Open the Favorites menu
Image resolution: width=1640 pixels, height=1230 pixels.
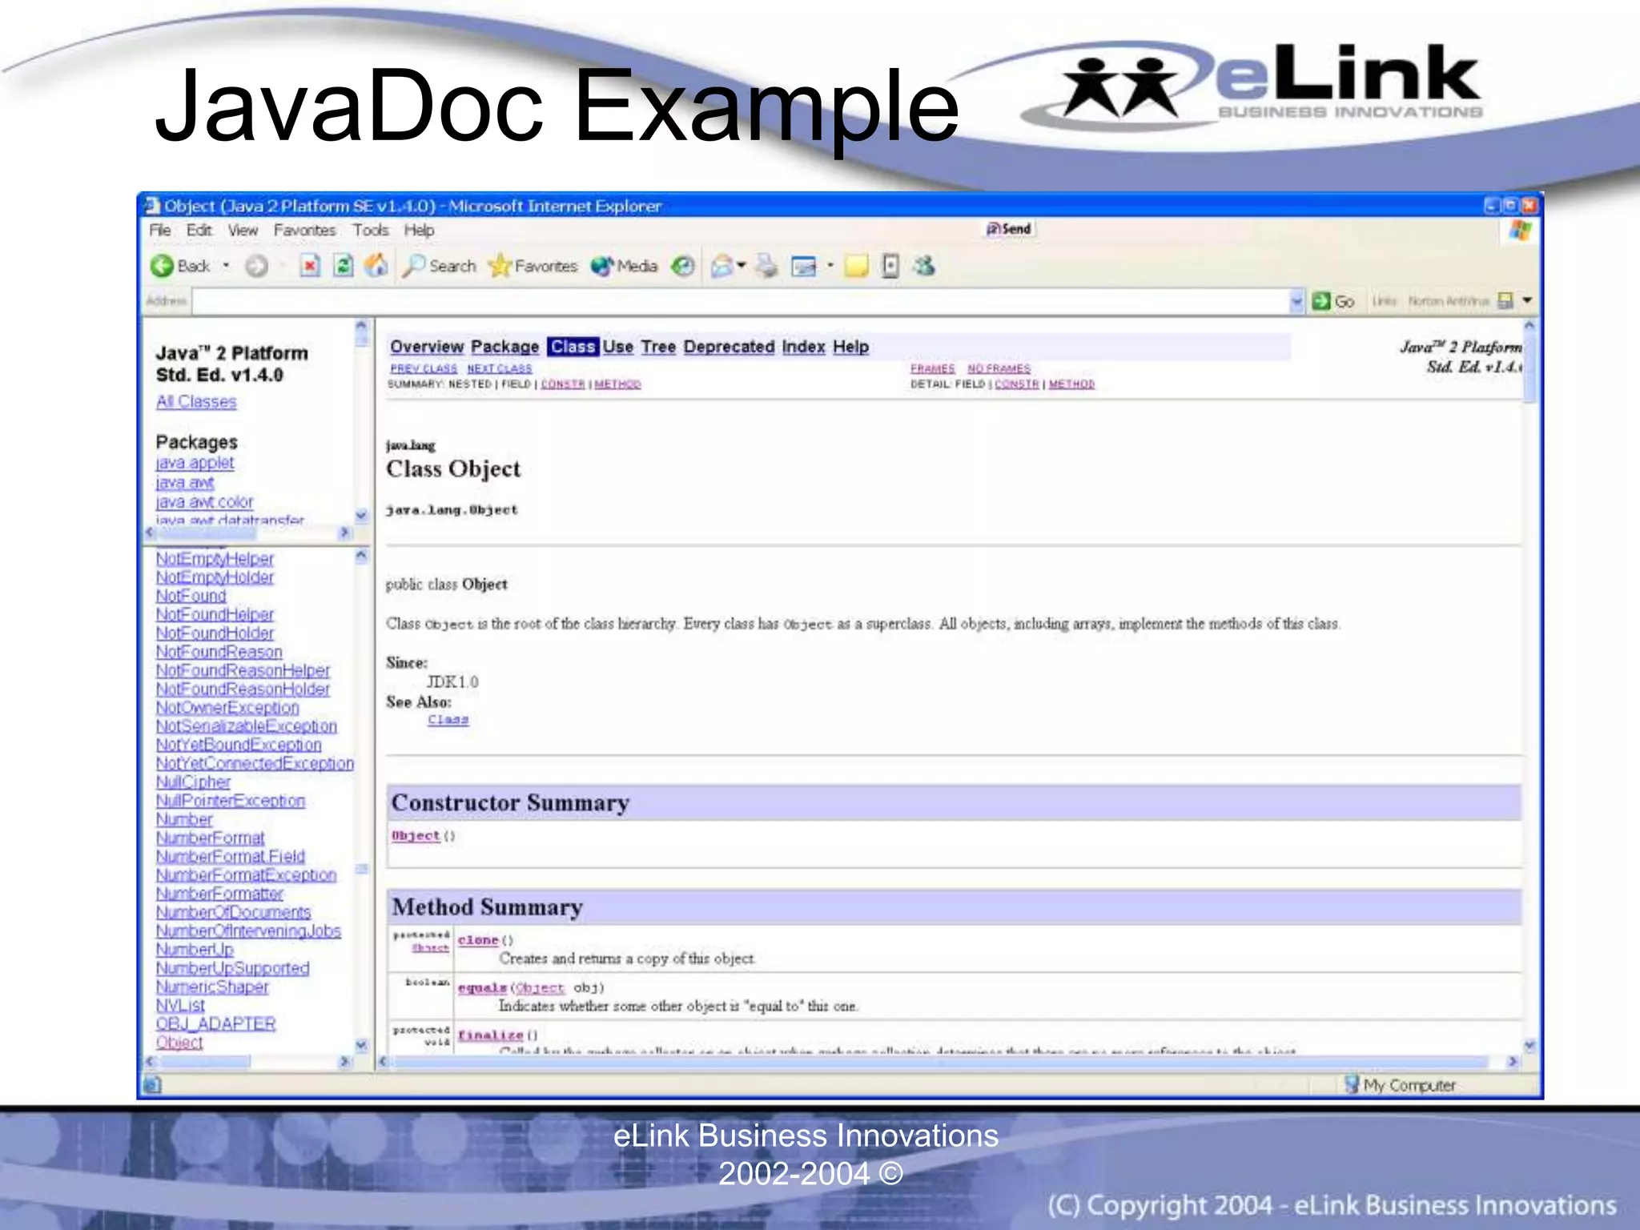[304, 231]
